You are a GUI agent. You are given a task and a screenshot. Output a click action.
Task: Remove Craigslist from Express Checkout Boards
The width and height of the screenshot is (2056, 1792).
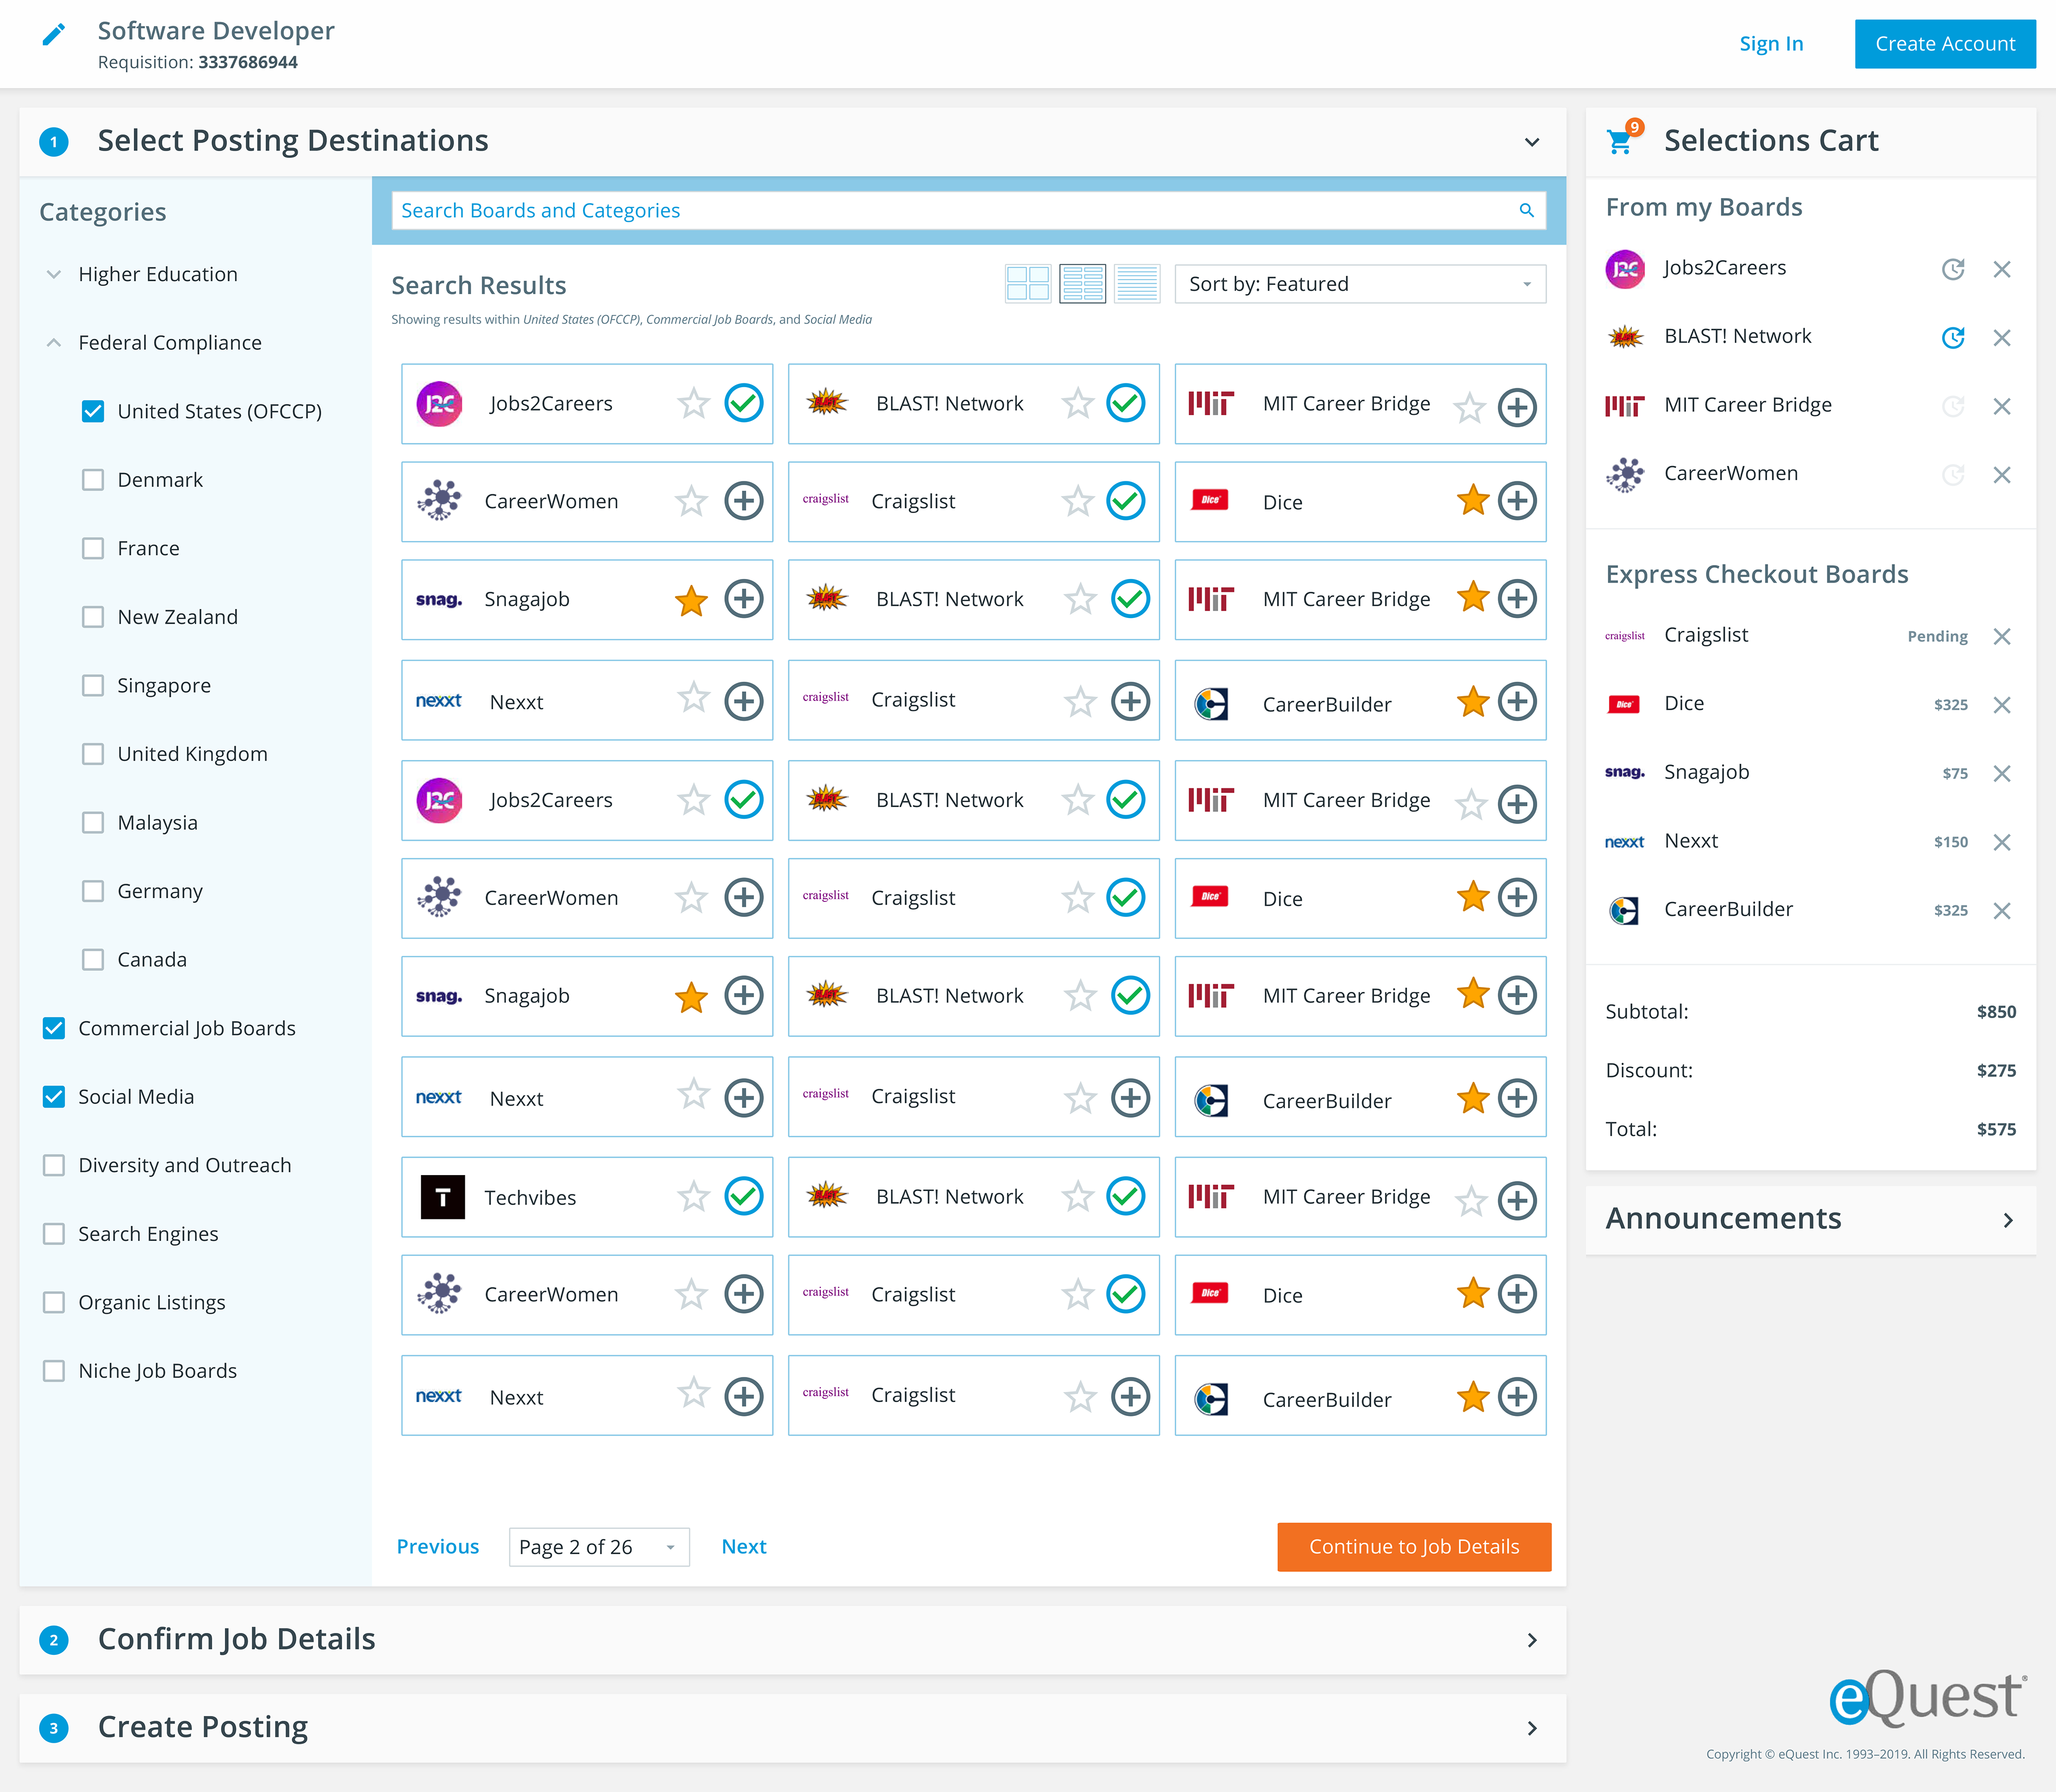coord(2001,637)
